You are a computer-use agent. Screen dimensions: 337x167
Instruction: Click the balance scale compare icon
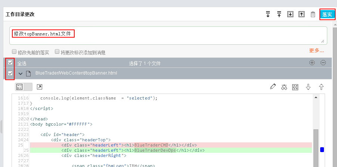point(284,87)
